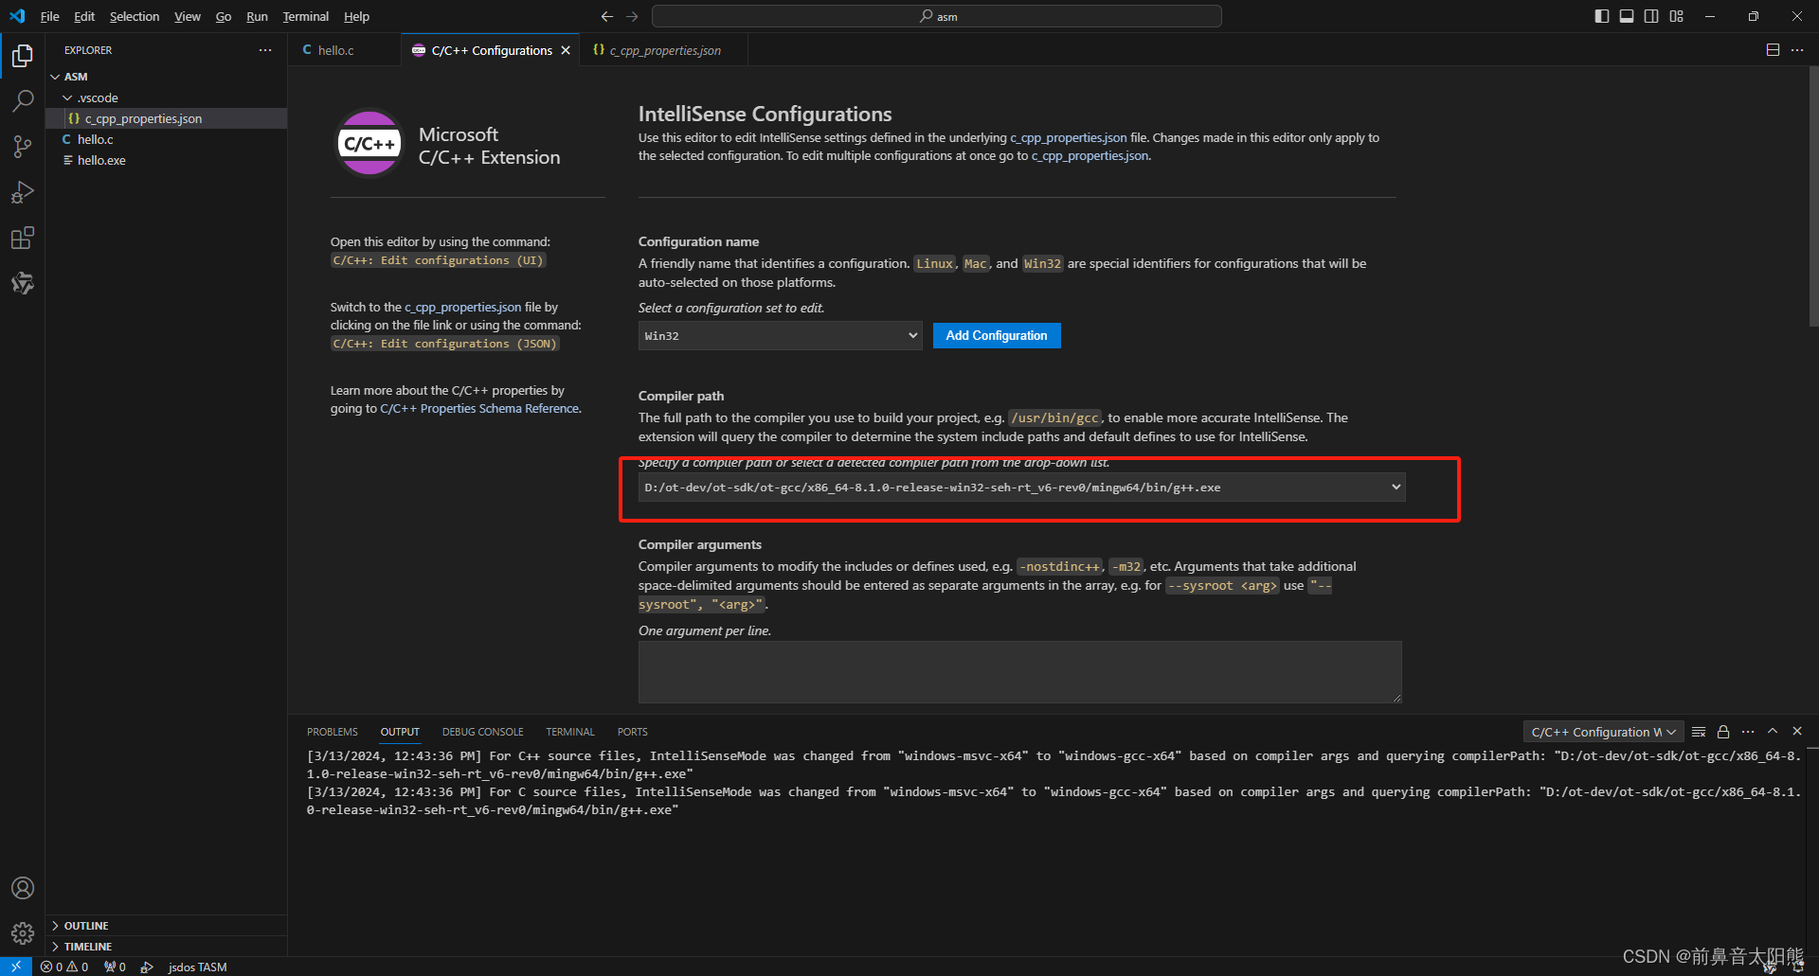
Task: Switch to the PORTS panel tab
Action: tap(633, 732)
